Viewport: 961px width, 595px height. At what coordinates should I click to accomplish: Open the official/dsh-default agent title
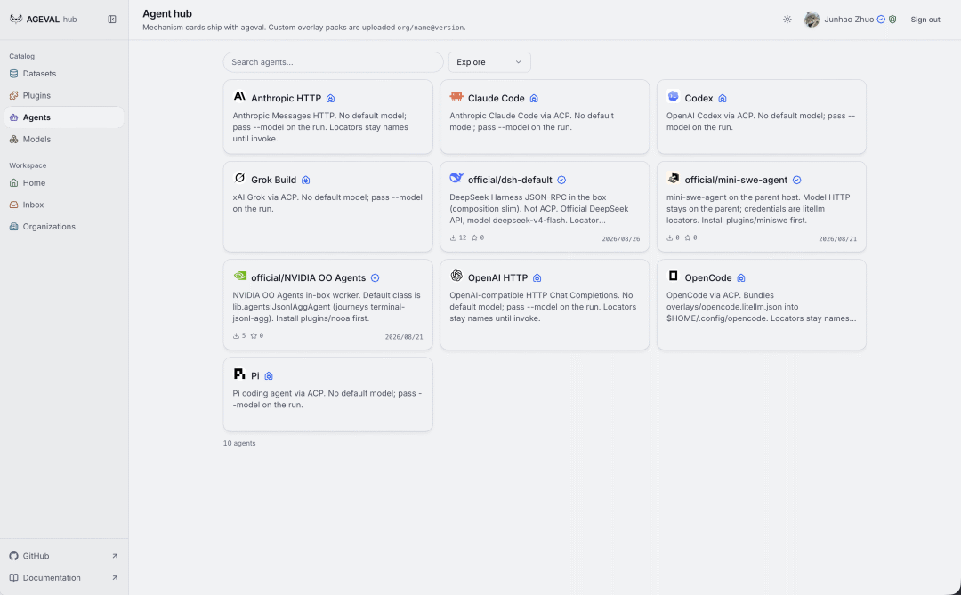[510, 180]
